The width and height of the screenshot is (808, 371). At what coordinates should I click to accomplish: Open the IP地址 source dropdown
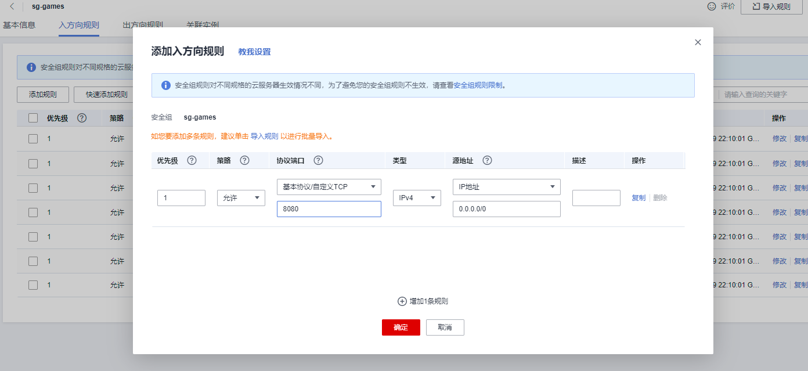tap(507, 187)
